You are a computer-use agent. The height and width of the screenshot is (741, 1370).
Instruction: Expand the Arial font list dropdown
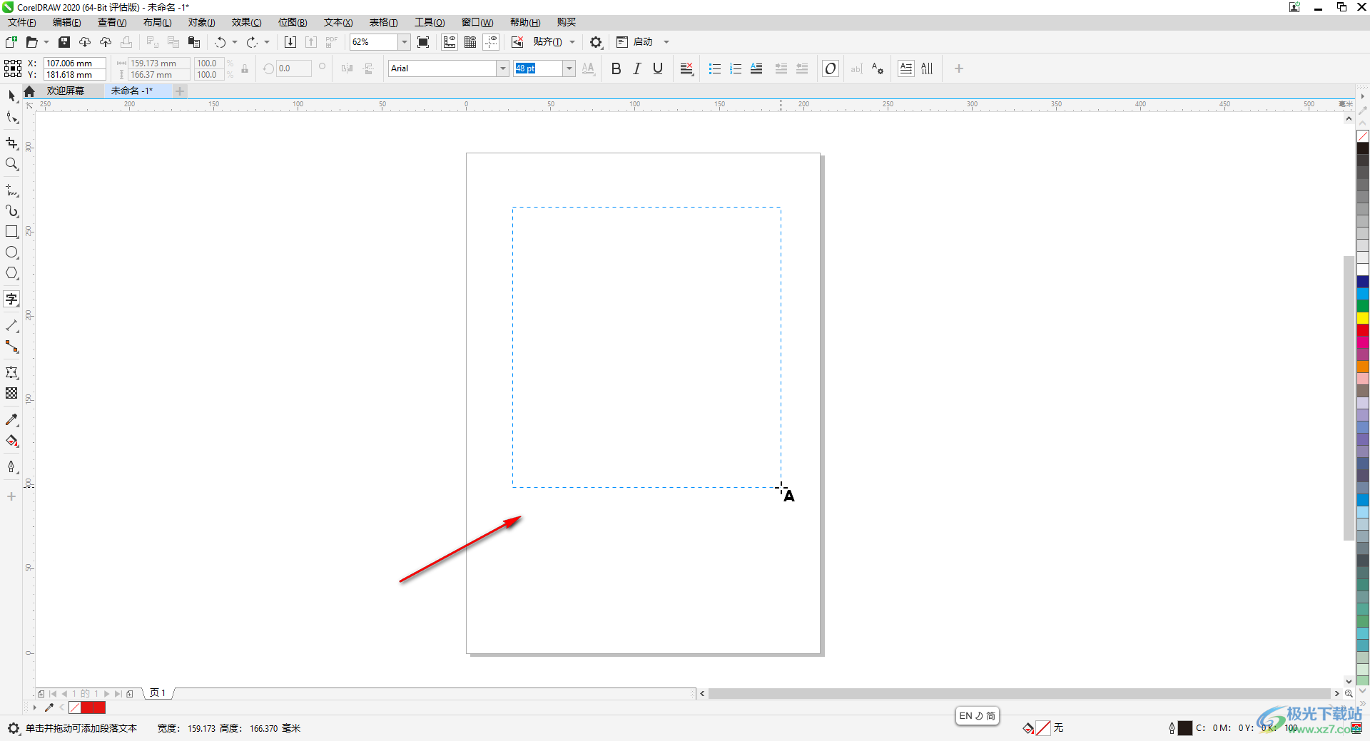(502, 68)
